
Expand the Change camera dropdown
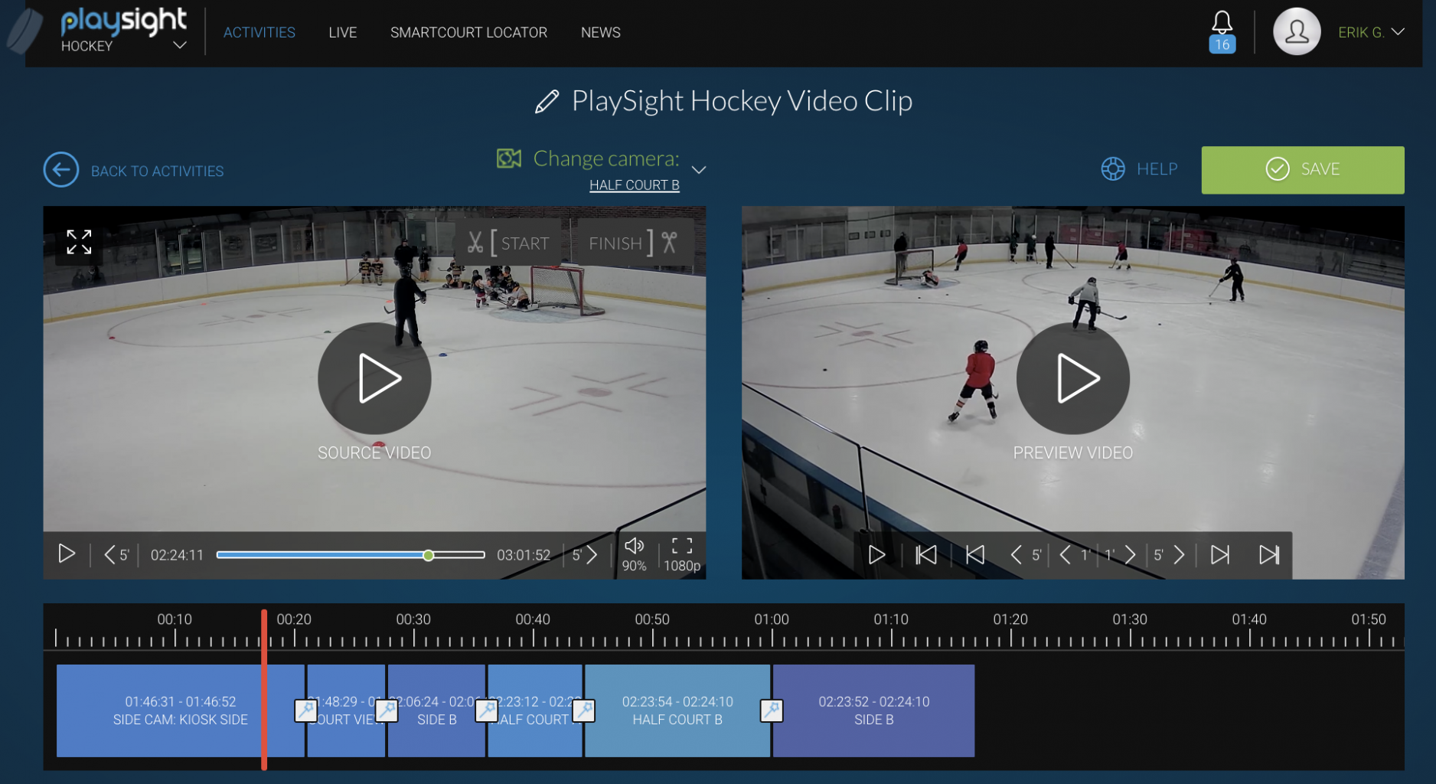click(698, 169)
